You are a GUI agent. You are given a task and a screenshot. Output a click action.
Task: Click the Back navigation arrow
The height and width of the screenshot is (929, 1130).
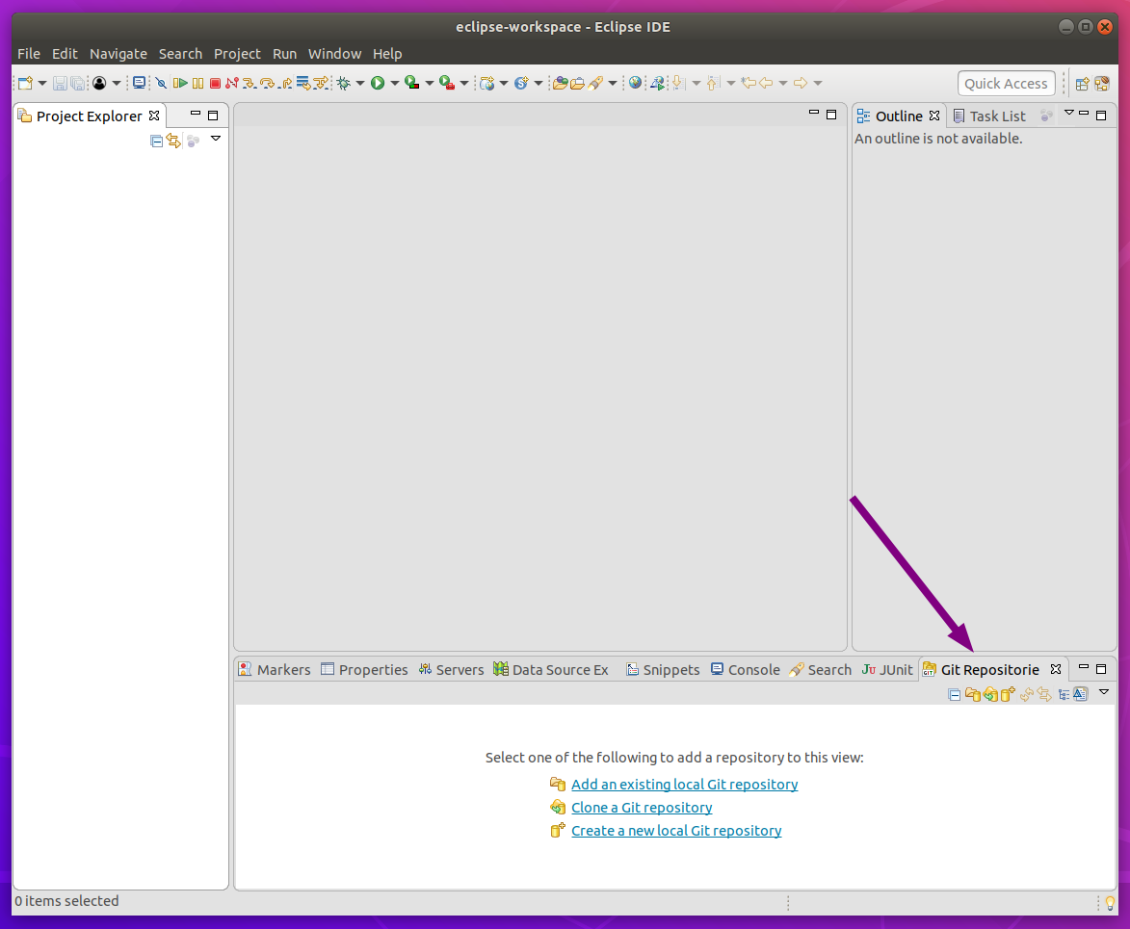(766, 83)
